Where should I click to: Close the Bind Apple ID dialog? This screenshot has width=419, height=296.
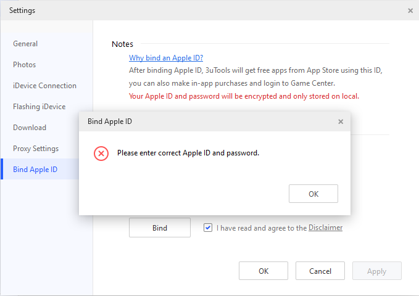(341, 121)
